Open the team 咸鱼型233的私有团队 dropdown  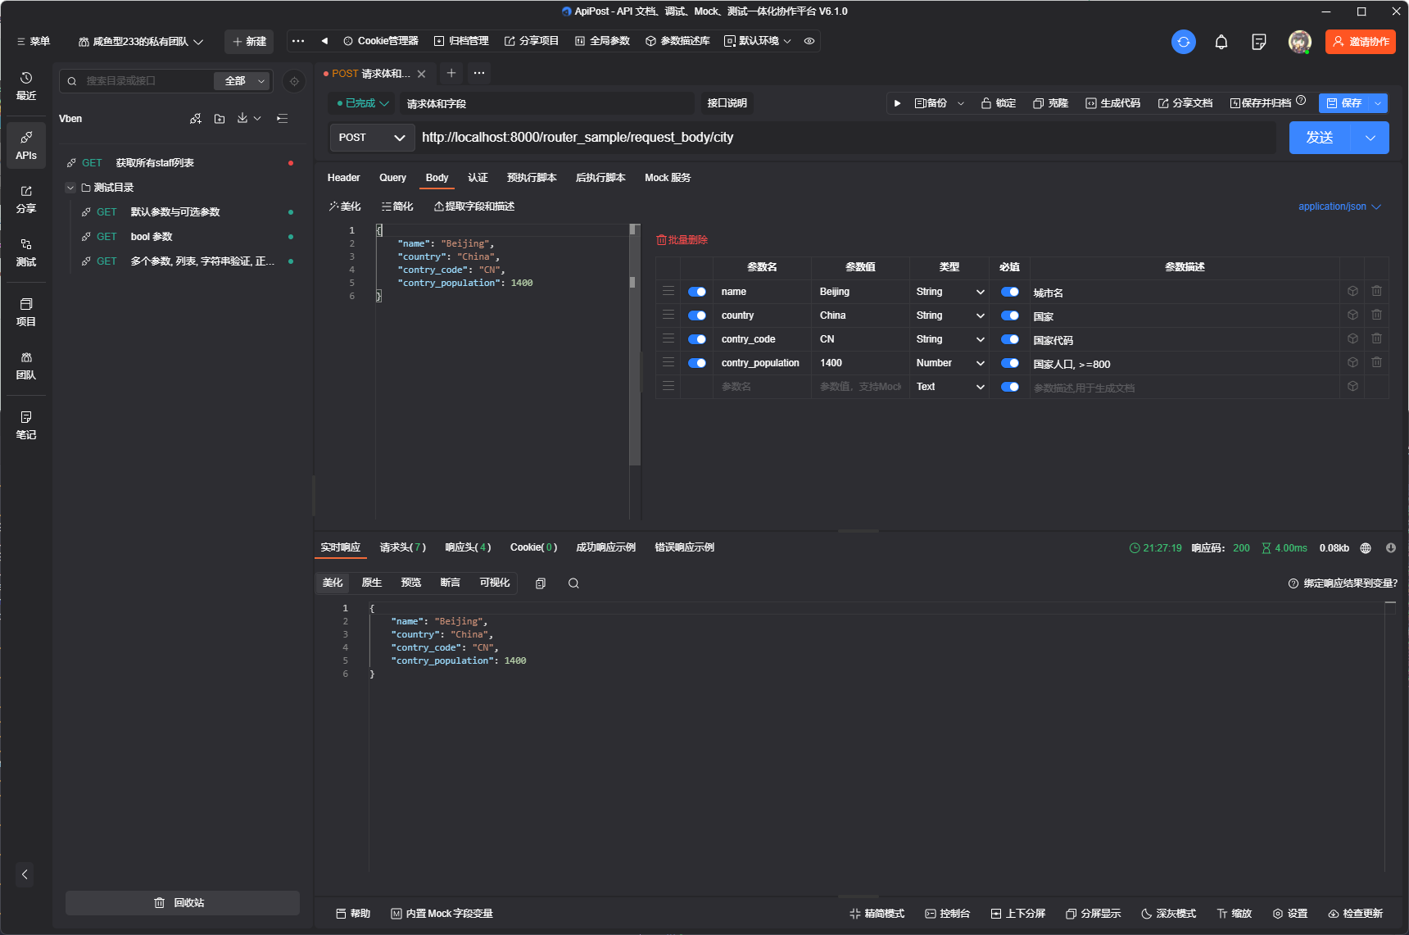pyautogui.click(x=140, y=42)
